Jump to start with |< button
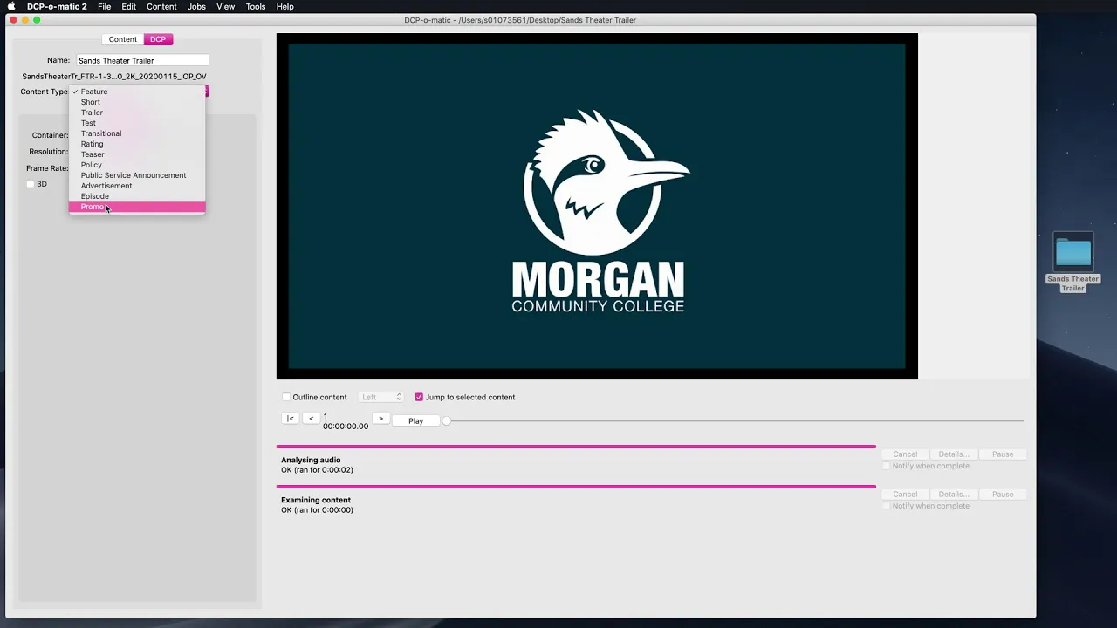The image size is (1117, 628). [291, 419]
